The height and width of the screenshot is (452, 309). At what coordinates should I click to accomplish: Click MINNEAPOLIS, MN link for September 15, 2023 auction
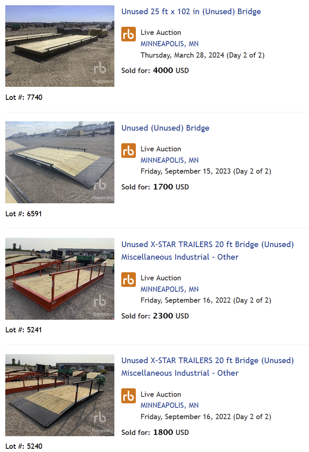point(170,160)
